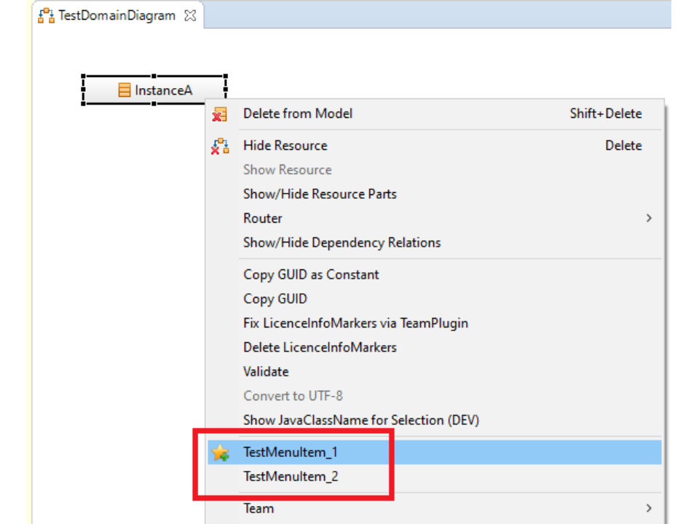The image size is (699, 524).
Task: Select the Copy GUID entry
Action: (435, 299)
